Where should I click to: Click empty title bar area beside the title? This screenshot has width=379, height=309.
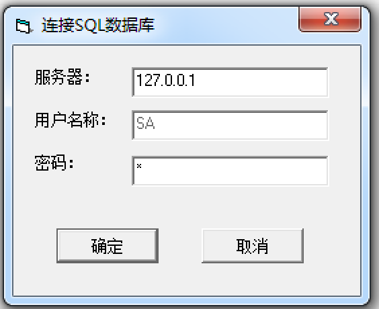[225, 25]
